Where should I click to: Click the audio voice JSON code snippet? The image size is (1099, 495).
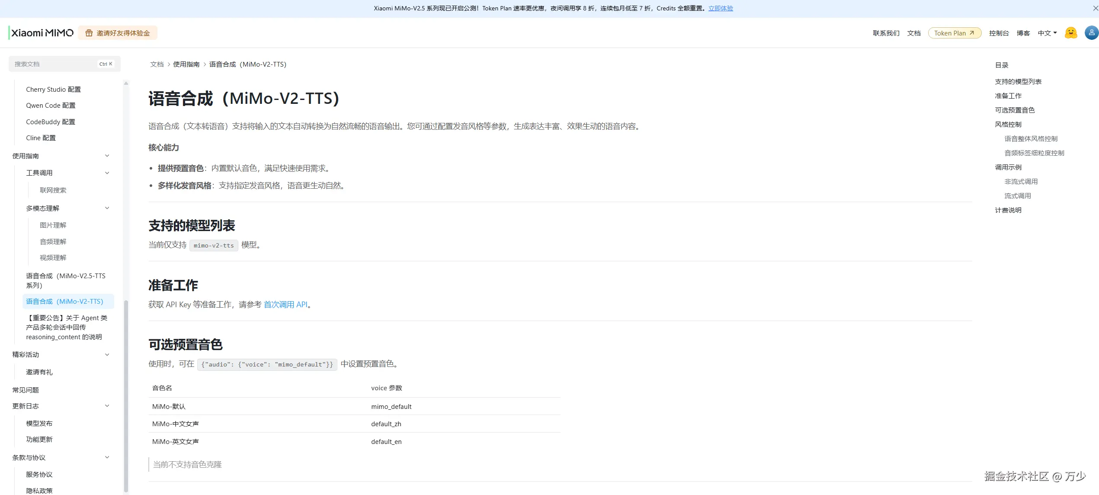click(x=267, y=364)
